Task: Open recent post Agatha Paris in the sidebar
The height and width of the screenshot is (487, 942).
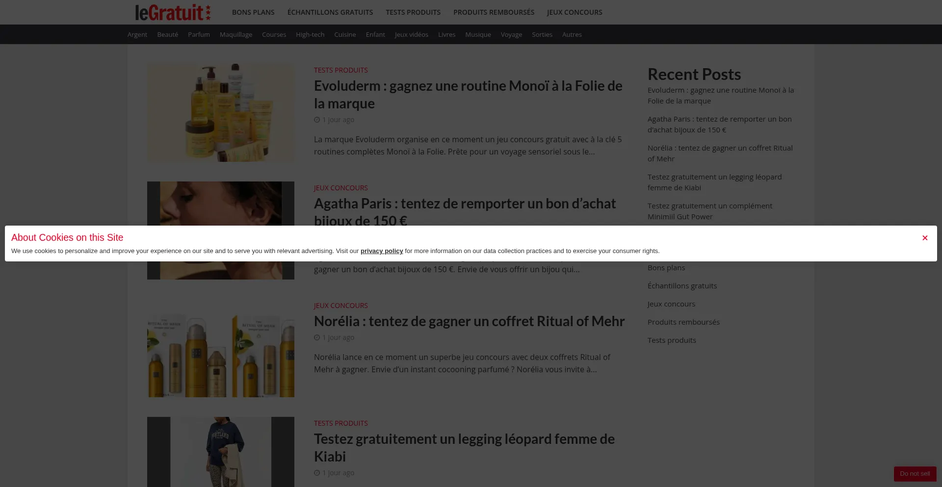Action: (x=720, y=125)
